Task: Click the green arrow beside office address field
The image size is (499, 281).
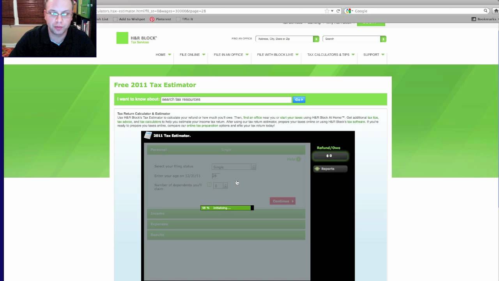Action: coord(316,39)
